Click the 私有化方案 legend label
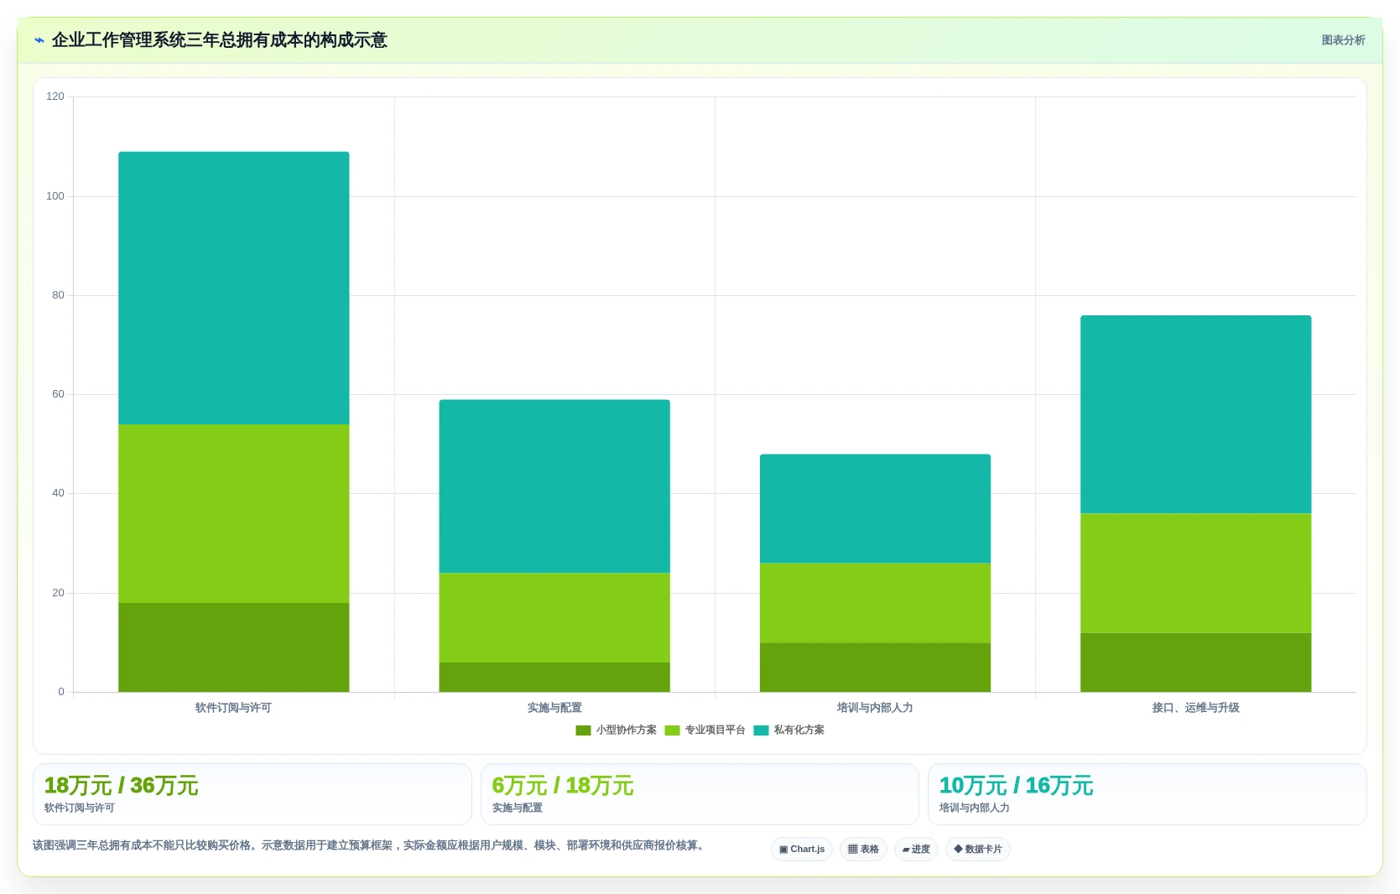Image resolution: width=1400 pixels, height=894 pixels. 799,730
